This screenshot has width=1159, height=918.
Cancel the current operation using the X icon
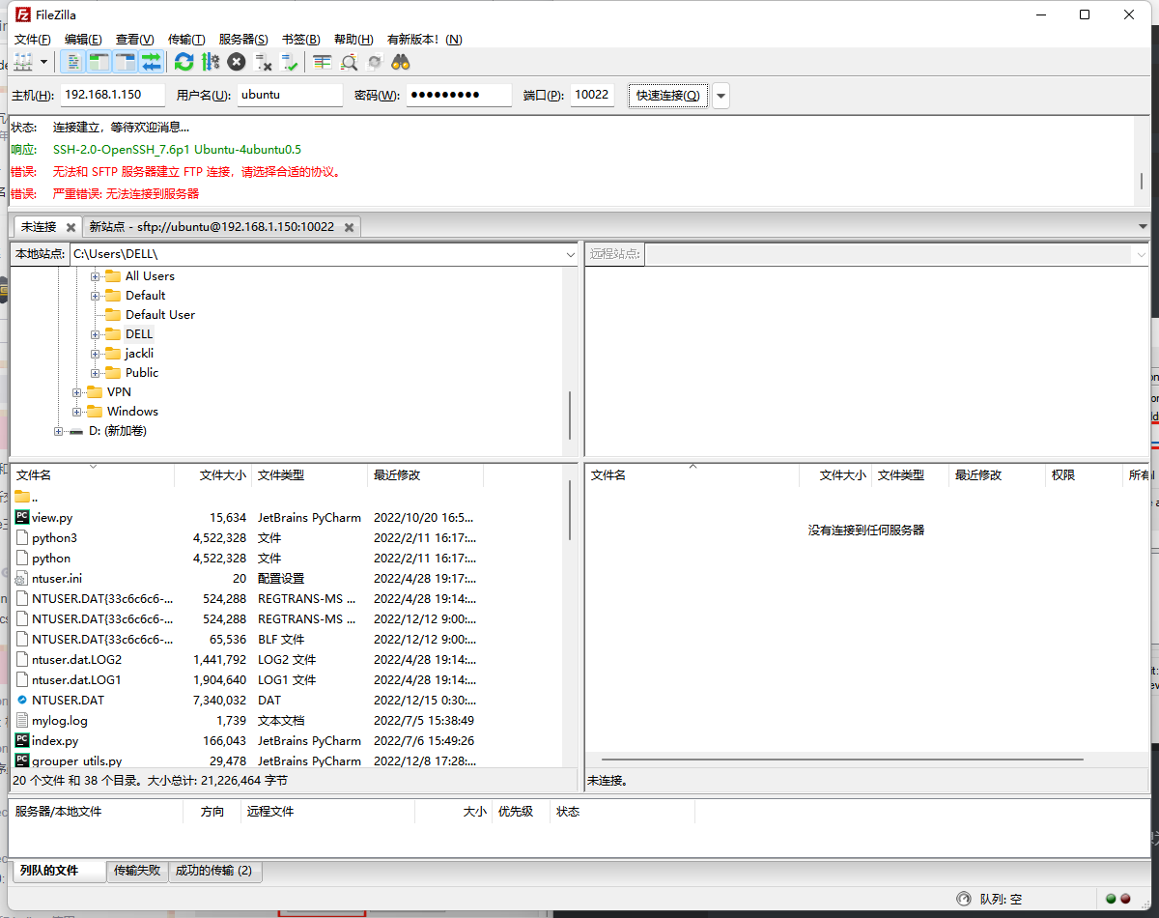pos(237,62)
